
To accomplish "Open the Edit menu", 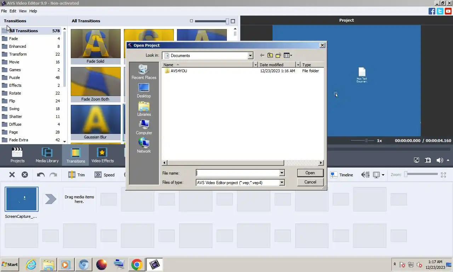I will pos(13,11).
